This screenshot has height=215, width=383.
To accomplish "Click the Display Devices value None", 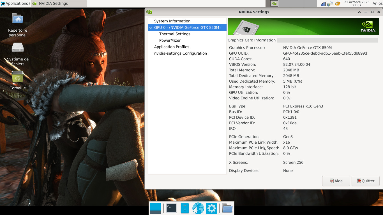I will click(x=288, y=170).
